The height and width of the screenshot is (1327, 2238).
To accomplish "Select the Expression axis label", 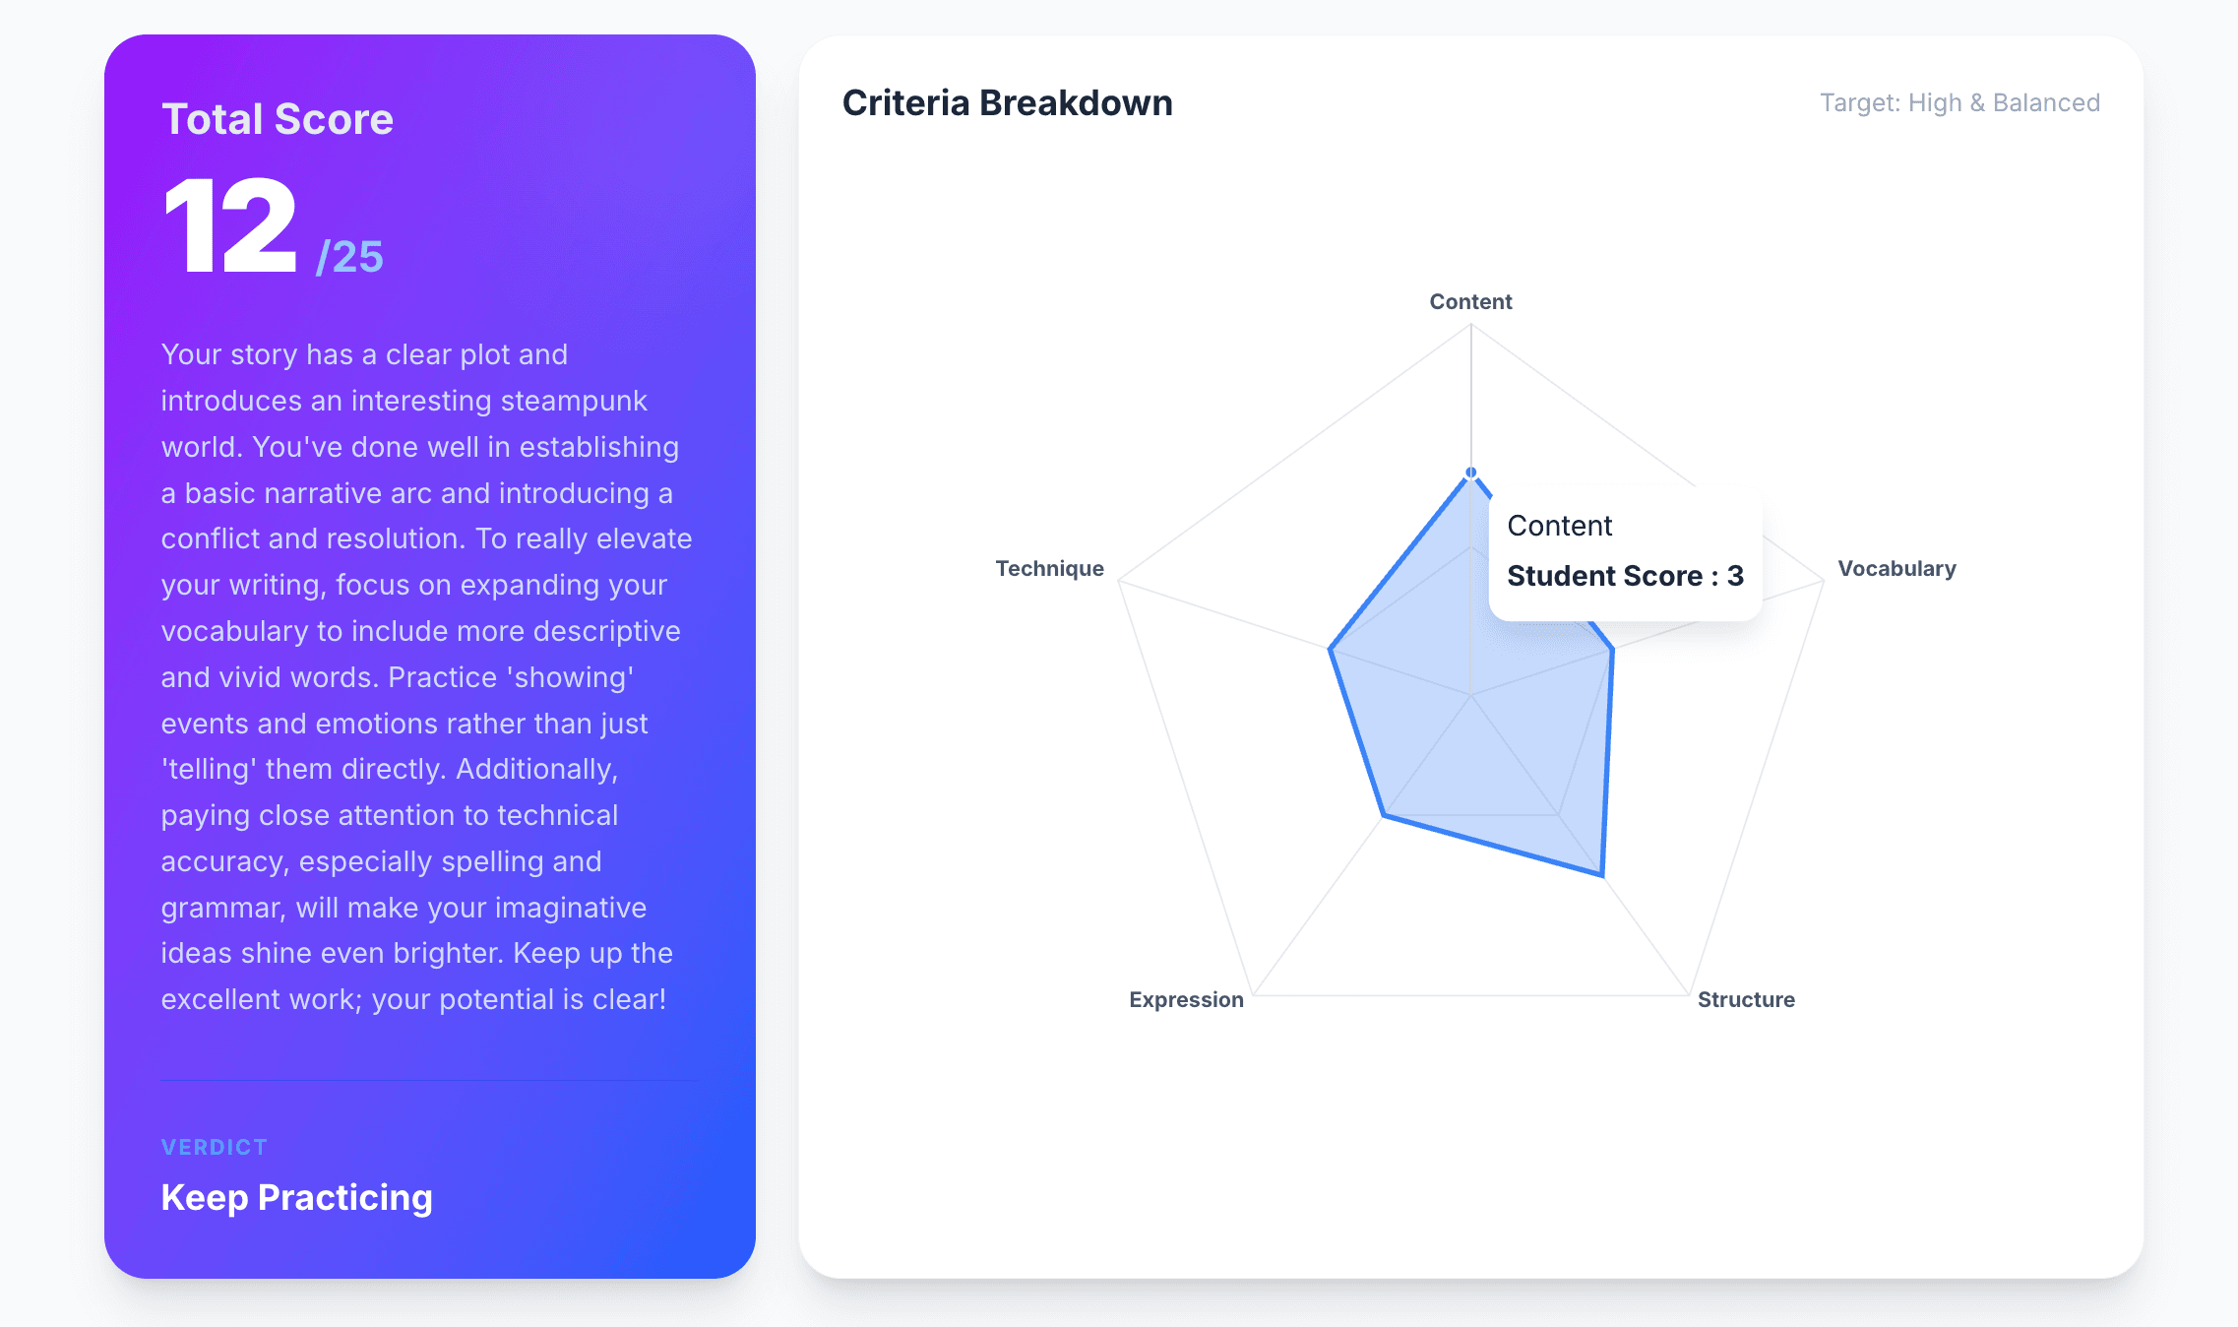I will (x=1186, y=999).
